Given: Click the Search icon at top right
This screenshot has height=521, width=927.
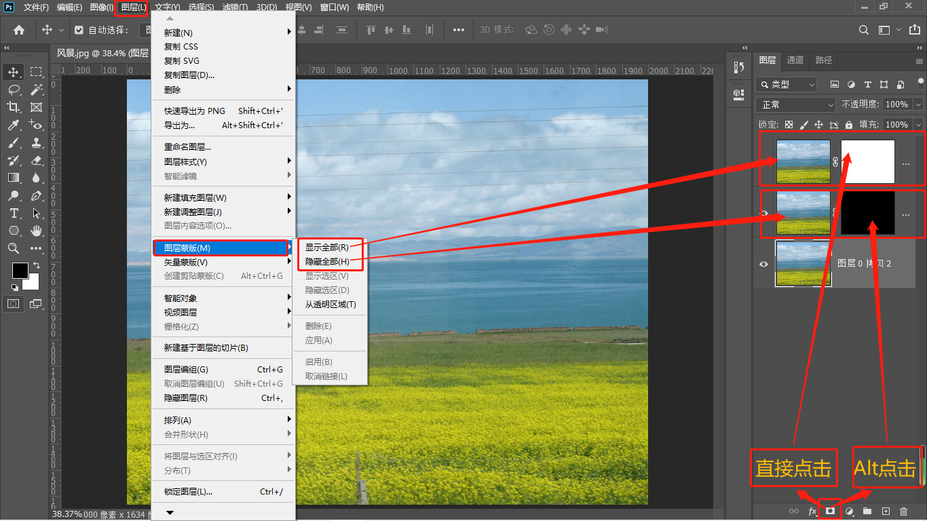Looking at the screenshot, I should (x=863, y=30).
